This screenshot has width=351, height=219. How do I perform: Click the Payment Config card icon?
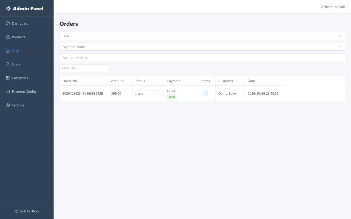pyautogui.click(x=8, y=92)
